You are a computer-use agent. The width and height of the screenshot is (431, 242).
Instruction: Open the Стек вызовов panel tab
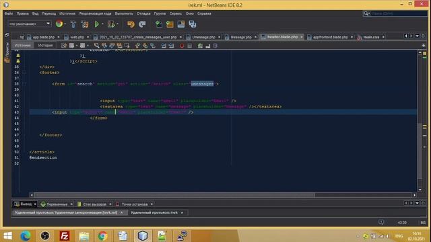coord(94,204)
